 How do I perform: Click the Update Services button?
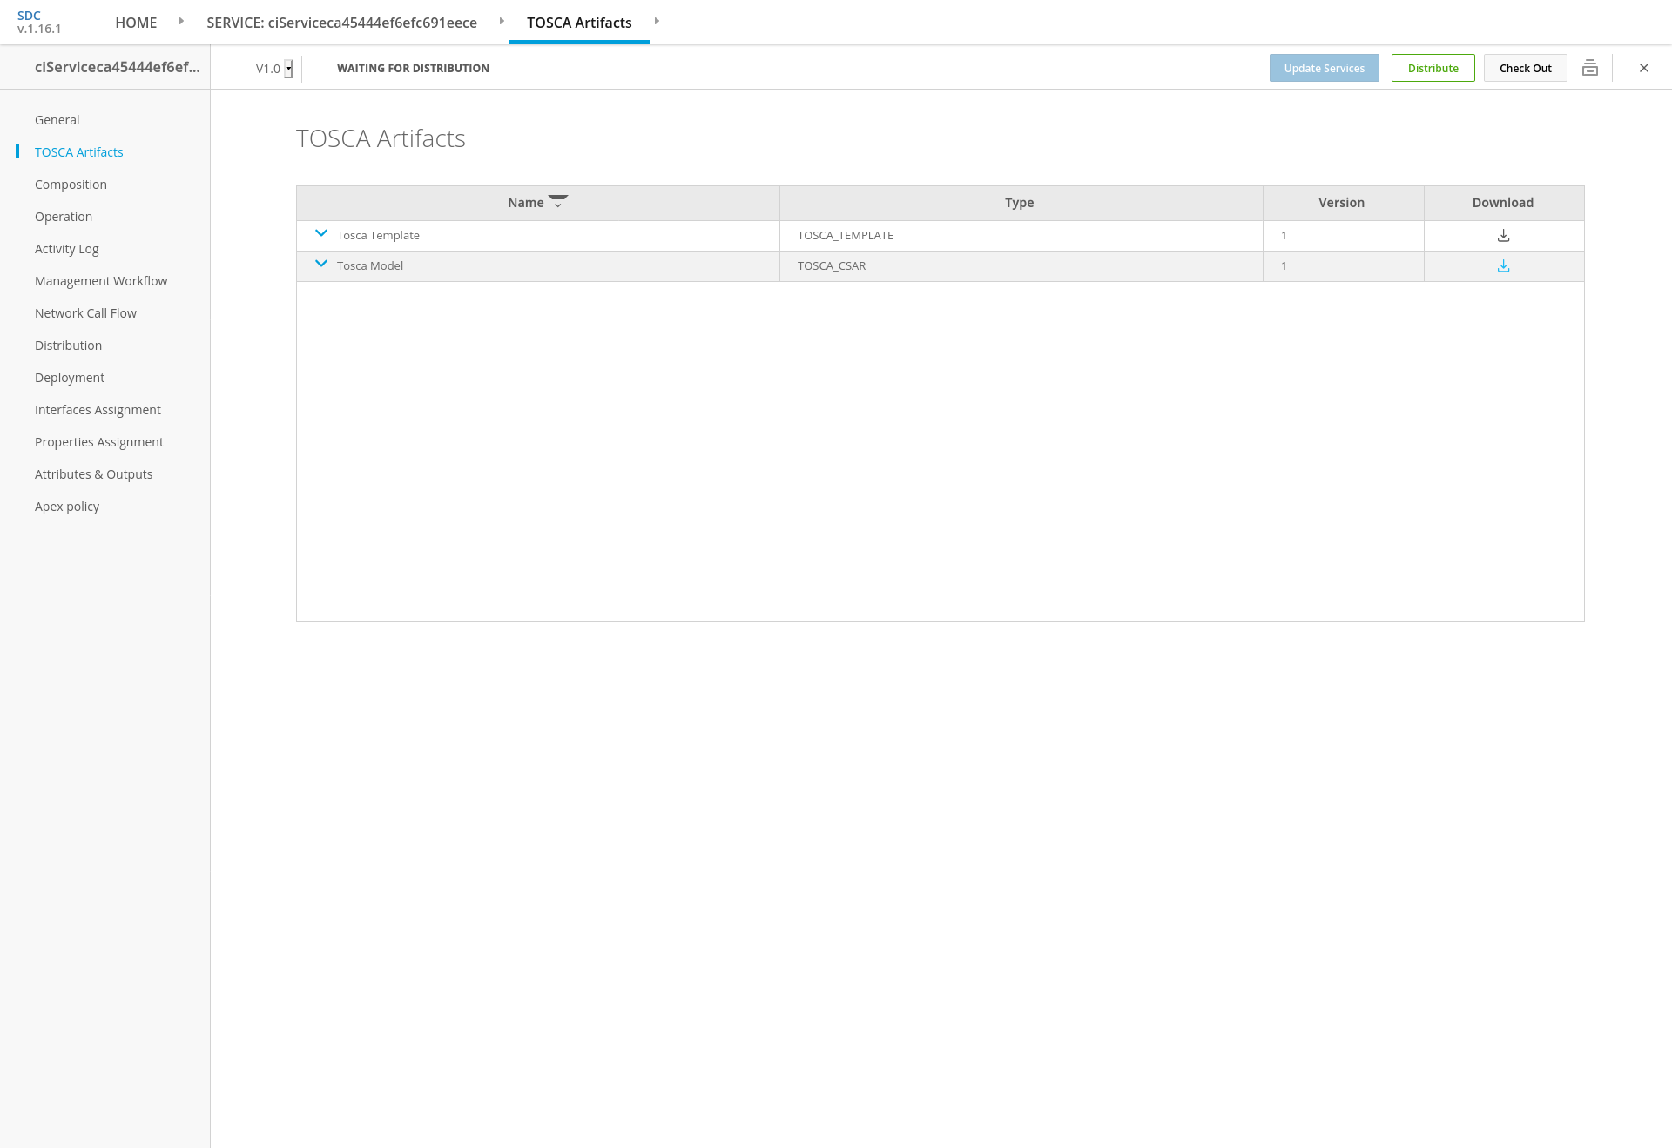point(1324,68)
